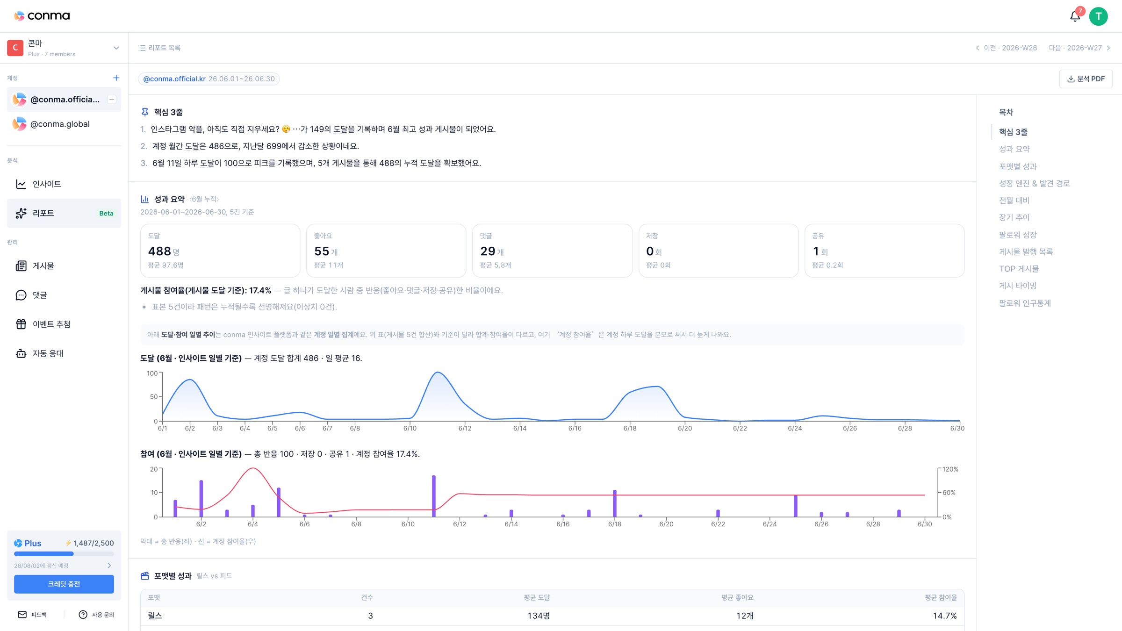
Task: Open 게시물 in the sidebar
Action: (x=64, y=266)
